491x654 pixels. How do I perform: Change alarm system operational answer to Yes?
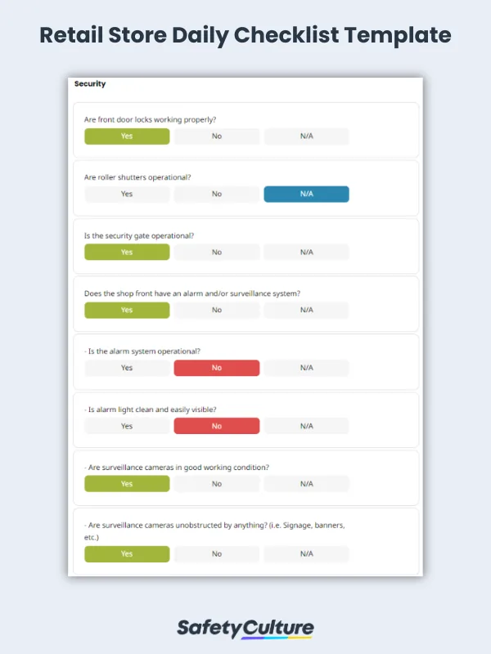pos(126,368)
